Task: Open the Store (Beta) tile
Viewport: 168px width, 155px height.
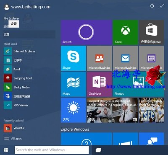Action: [x=151, y=32]
